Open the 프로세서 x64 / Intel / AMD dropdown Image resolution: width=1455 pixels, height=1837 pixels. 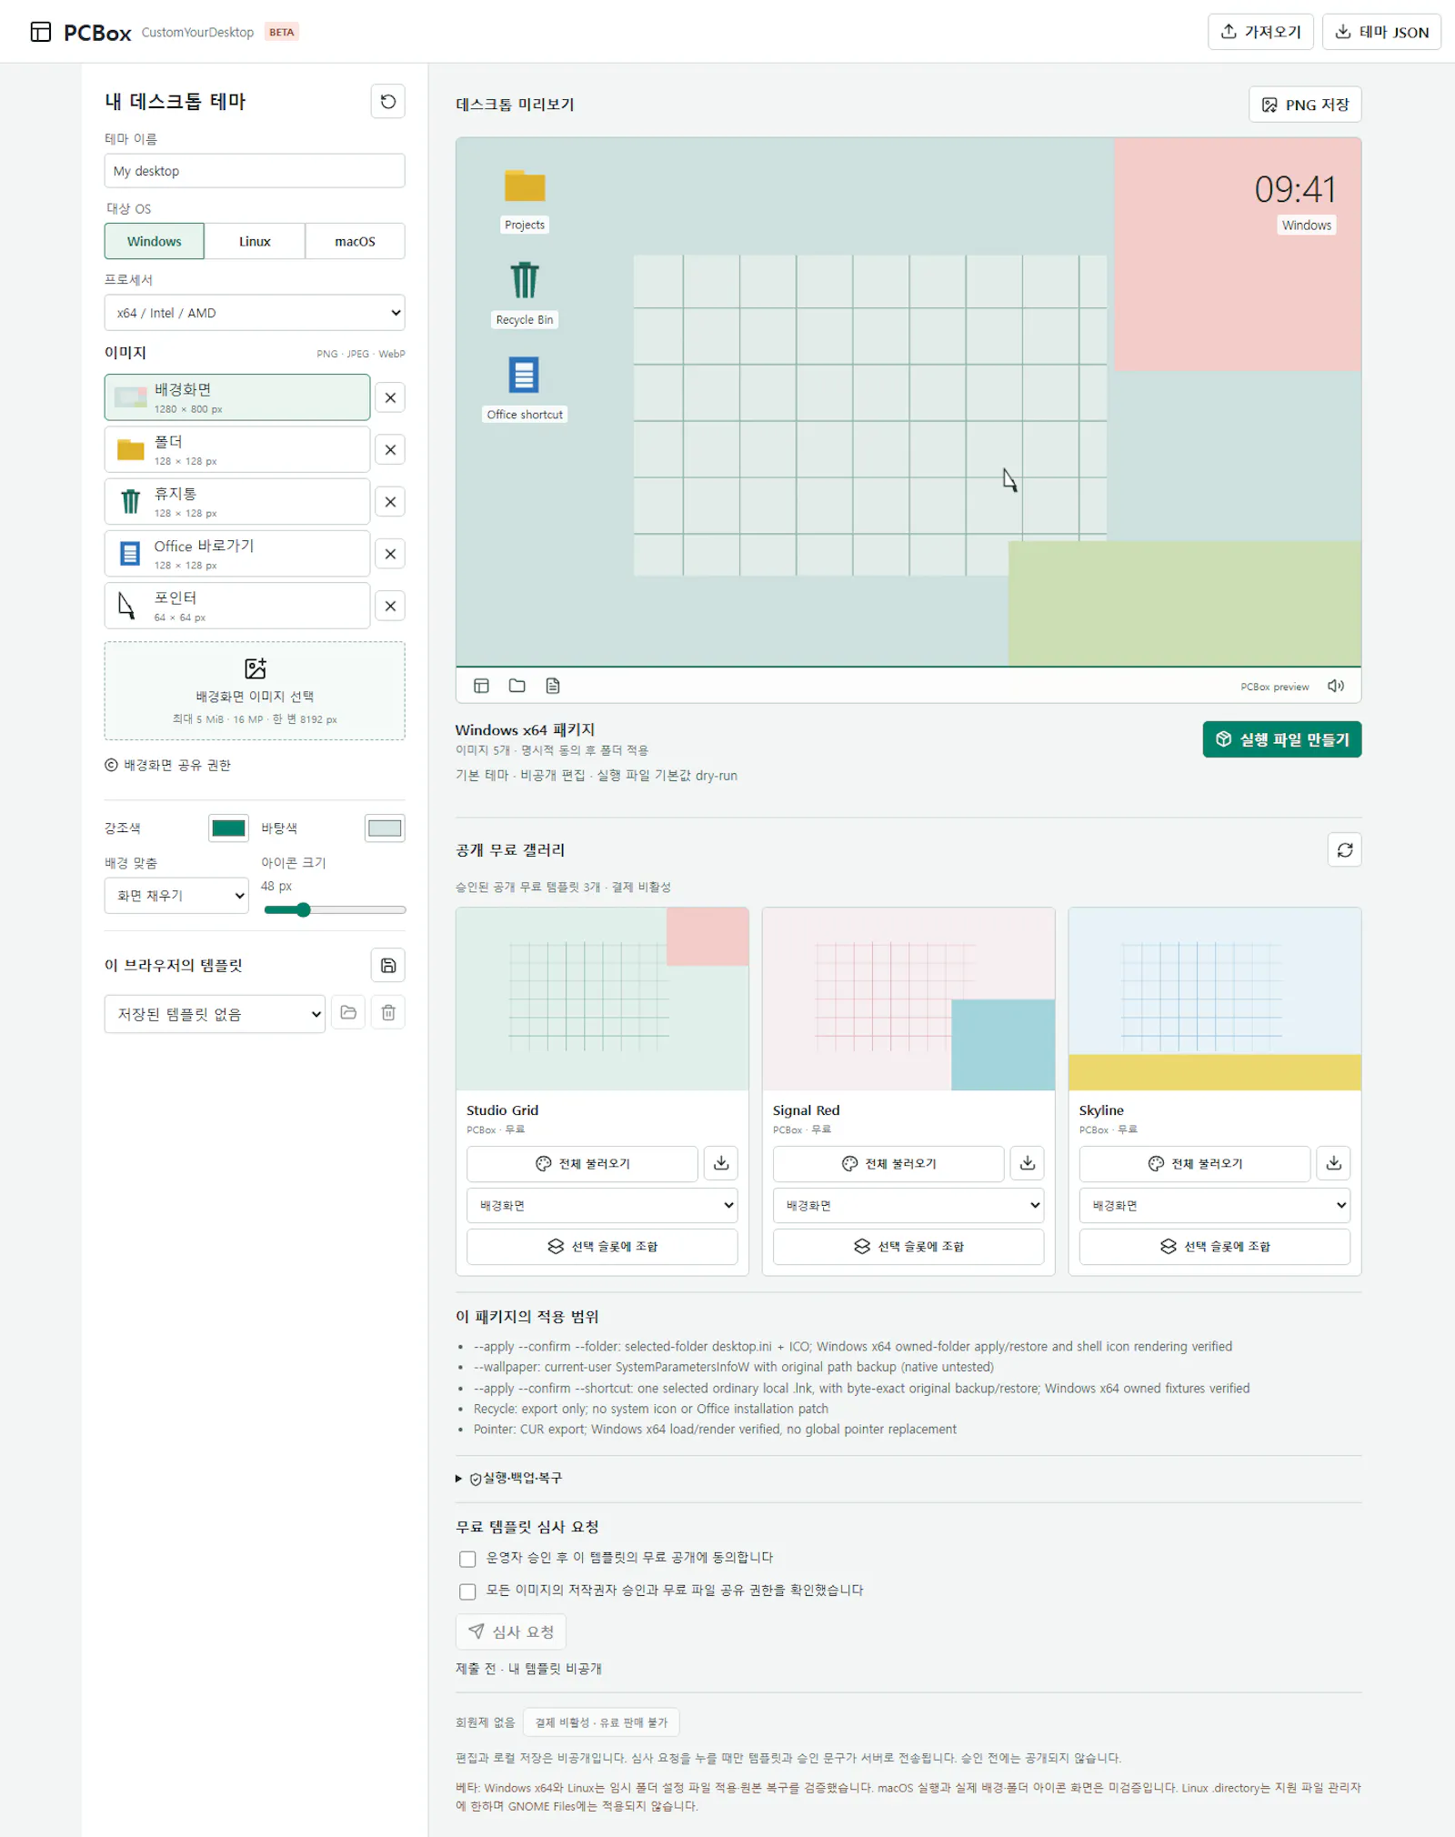point(255,313)
